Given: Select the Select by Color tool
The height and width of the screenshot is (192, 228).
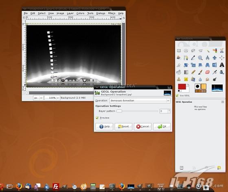Looking at the screenshot, I should coord(215,51).
